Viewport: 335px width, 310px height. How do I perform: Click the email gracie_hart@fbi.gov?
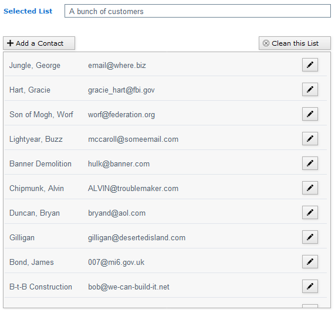click(x=121, y=90)
